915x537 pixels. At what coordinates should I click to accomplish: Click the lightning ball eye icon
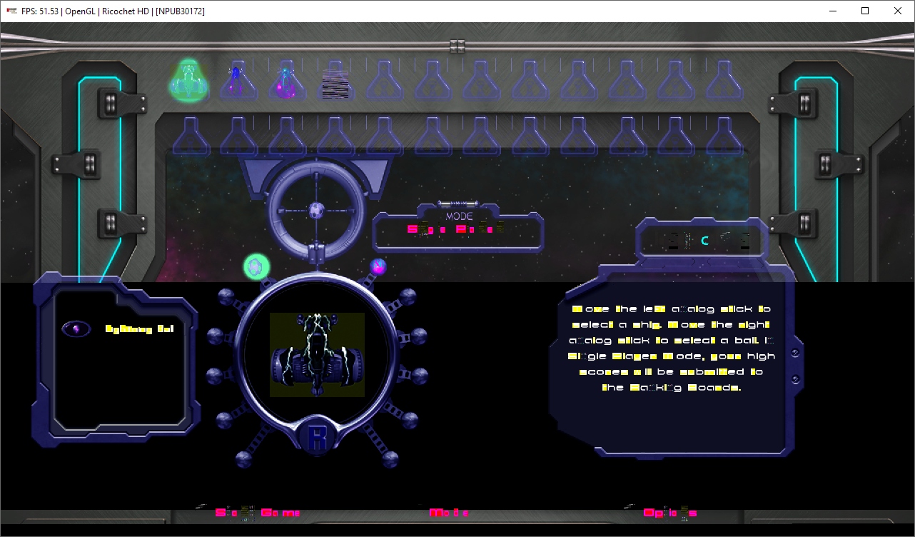pyautogui.click(x=76, y=328)
